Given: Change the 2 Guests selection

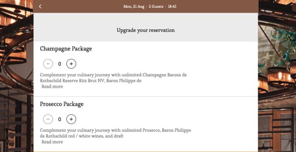Looking at the screenshot, I should pyautogui.click(x=156, y=7).
